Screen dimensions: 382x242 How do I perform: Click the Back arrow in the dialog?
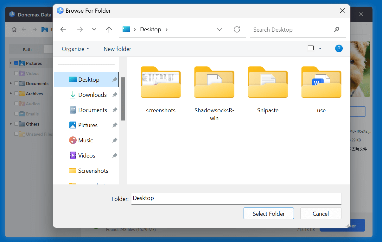click(x=63, y=29)
